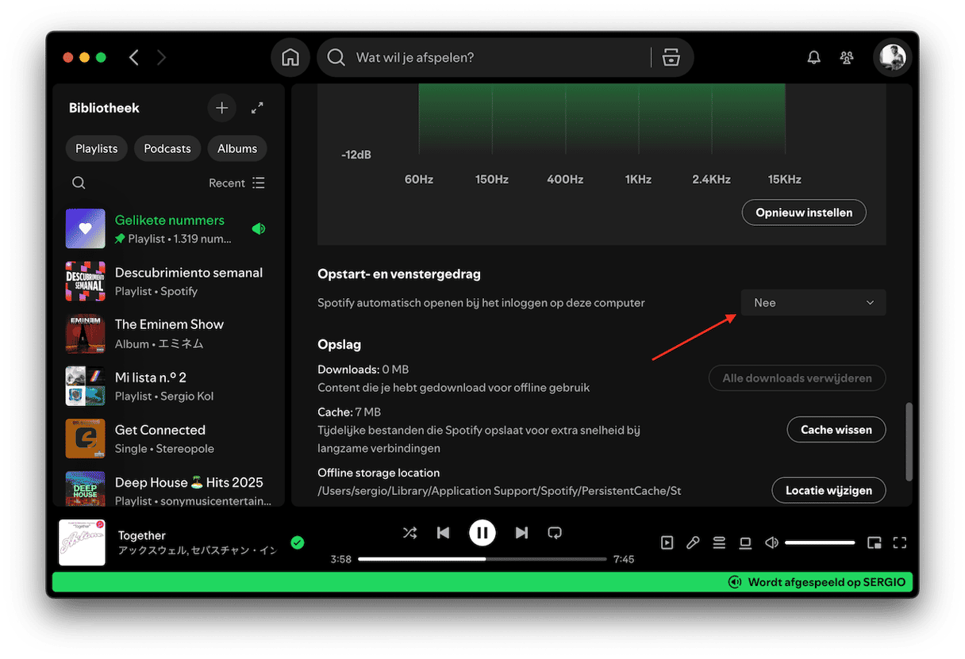Open the Recent sort order menu

[x=236, y=183]
